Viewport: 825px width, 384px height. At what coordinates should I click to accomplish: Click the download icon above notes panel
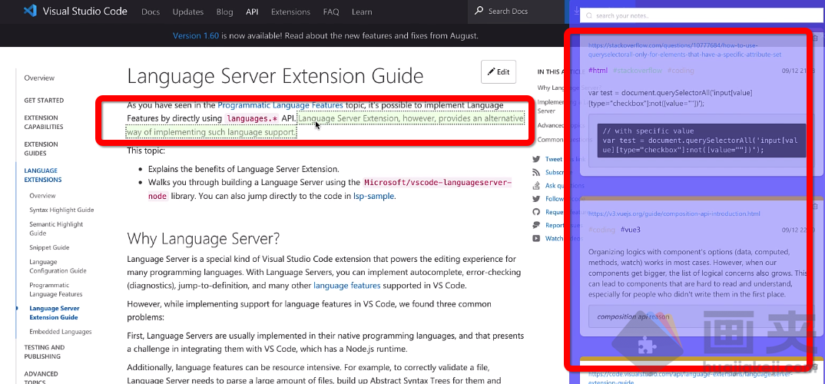pos(577,12)
